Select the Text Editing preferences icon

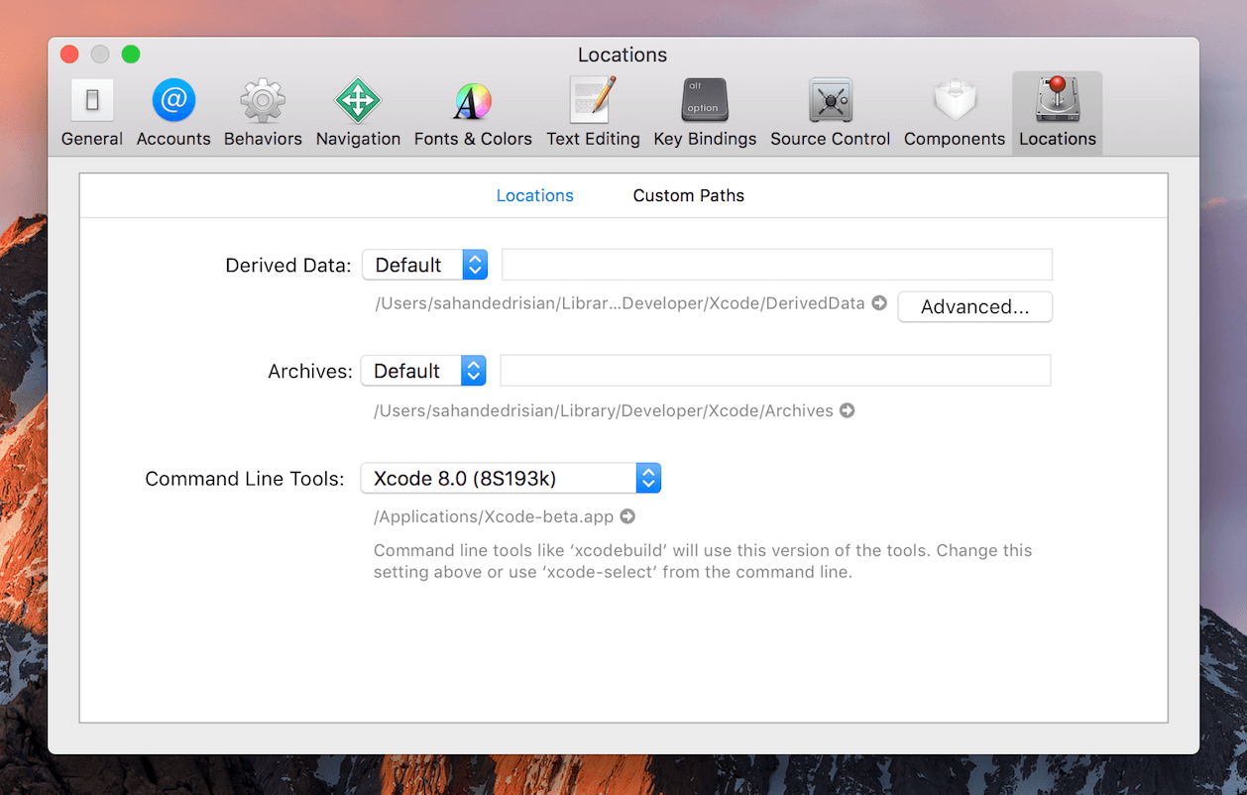point(593,109)
